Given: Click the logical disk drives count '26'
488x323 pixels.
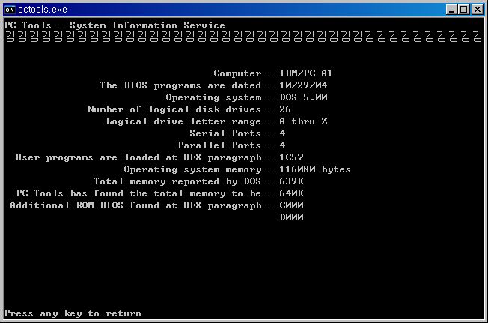Looking at the screenshot, I should [285, 109].
